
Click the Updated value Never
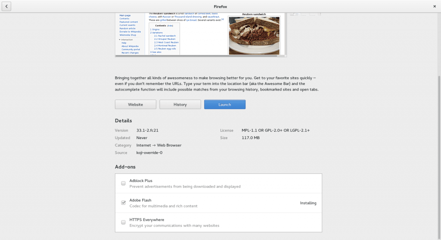[x=142, y=138]
